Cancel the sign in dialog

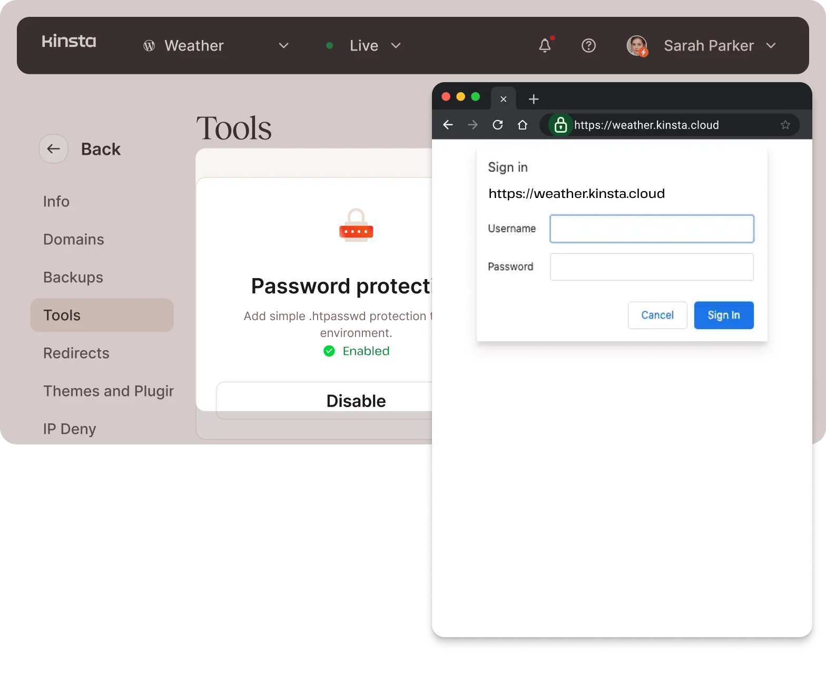coord(657,315)
